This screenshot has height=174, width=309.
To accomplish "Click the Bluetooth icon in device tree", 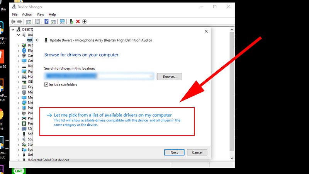I will [24, 50].
